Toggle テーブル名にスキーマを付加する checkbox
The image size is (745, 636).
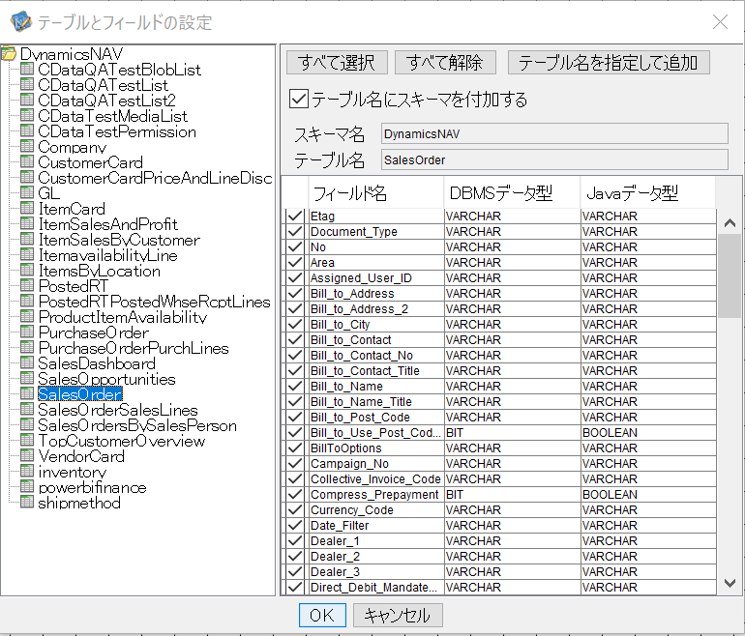point(299,100)
